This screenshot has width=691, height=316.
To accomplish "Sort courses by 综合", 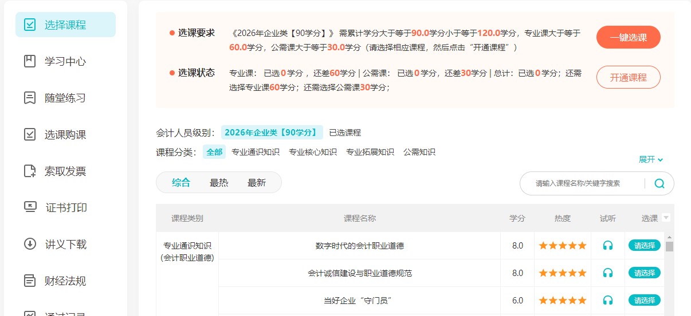I will tap(181, 183).
